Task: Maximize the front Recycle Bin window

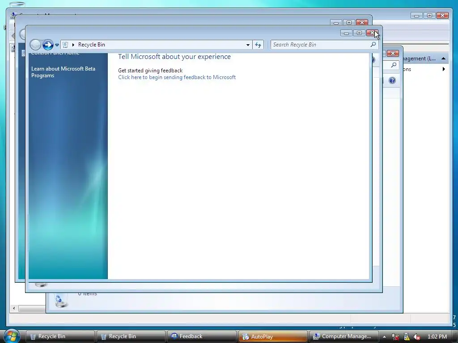Action: point(359,33)
